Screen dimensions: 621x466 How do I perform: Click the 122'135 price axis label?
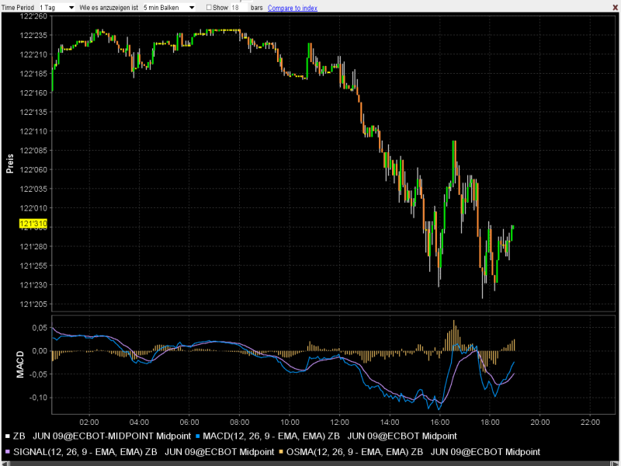[33, 112]
